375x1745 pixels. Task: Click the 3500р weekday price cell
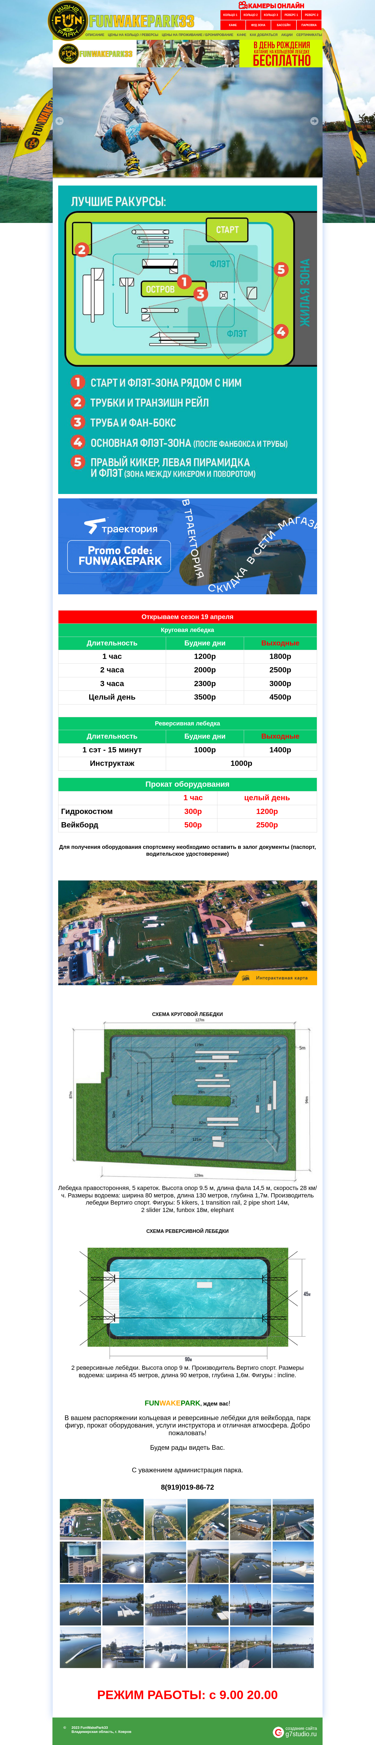[205, 697]
